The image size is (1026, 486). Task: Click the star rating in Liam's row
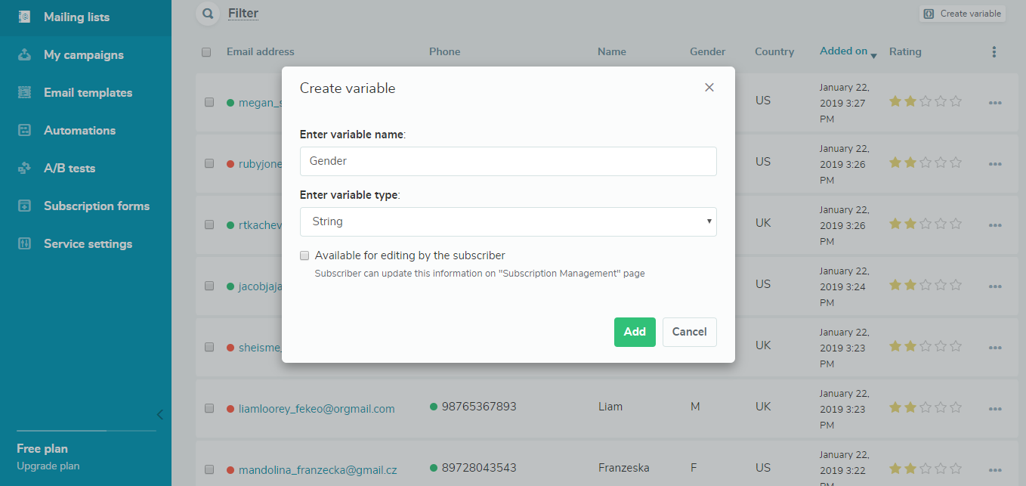pos(925,407)
